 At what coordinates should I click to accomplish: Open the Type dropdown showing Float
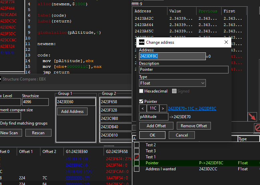tap(172, 83)
